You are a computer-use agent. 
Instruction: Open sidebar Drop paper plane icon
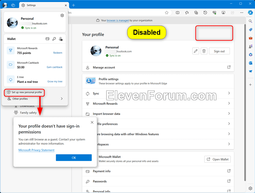251,71
